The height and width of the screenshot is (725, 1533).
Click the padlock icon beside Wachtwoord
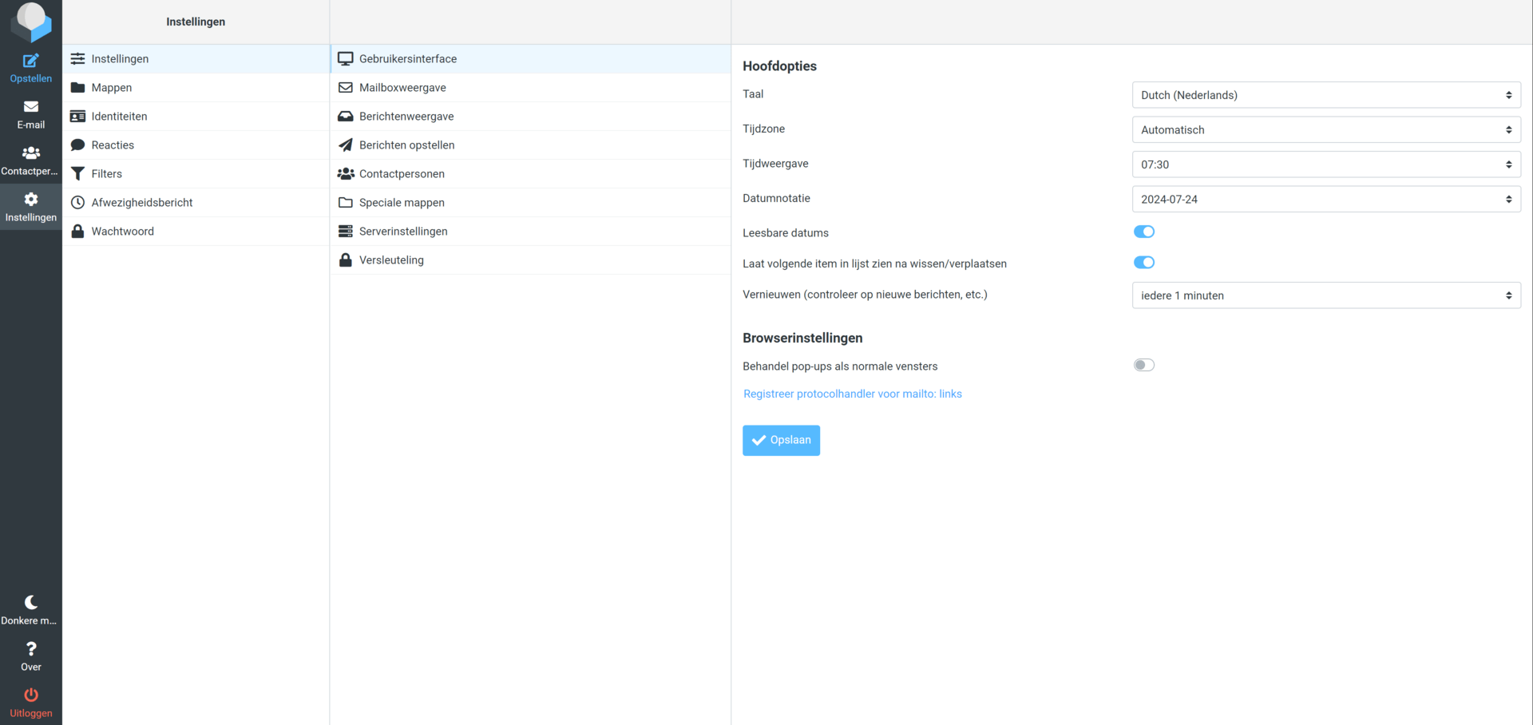[77, 231]
